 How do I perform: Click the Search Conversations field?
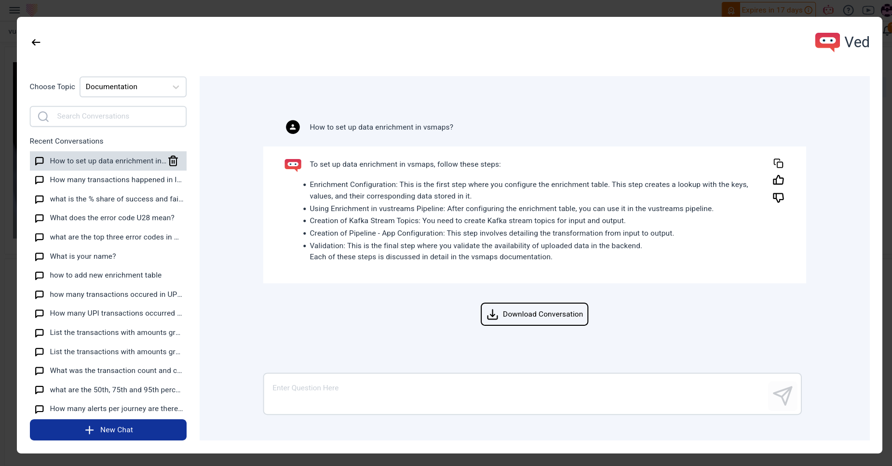[x=116, y=117]
